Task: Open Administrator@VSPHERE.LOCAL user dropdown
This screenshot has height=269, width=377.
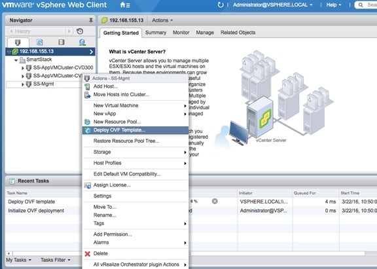Action: 273,5
